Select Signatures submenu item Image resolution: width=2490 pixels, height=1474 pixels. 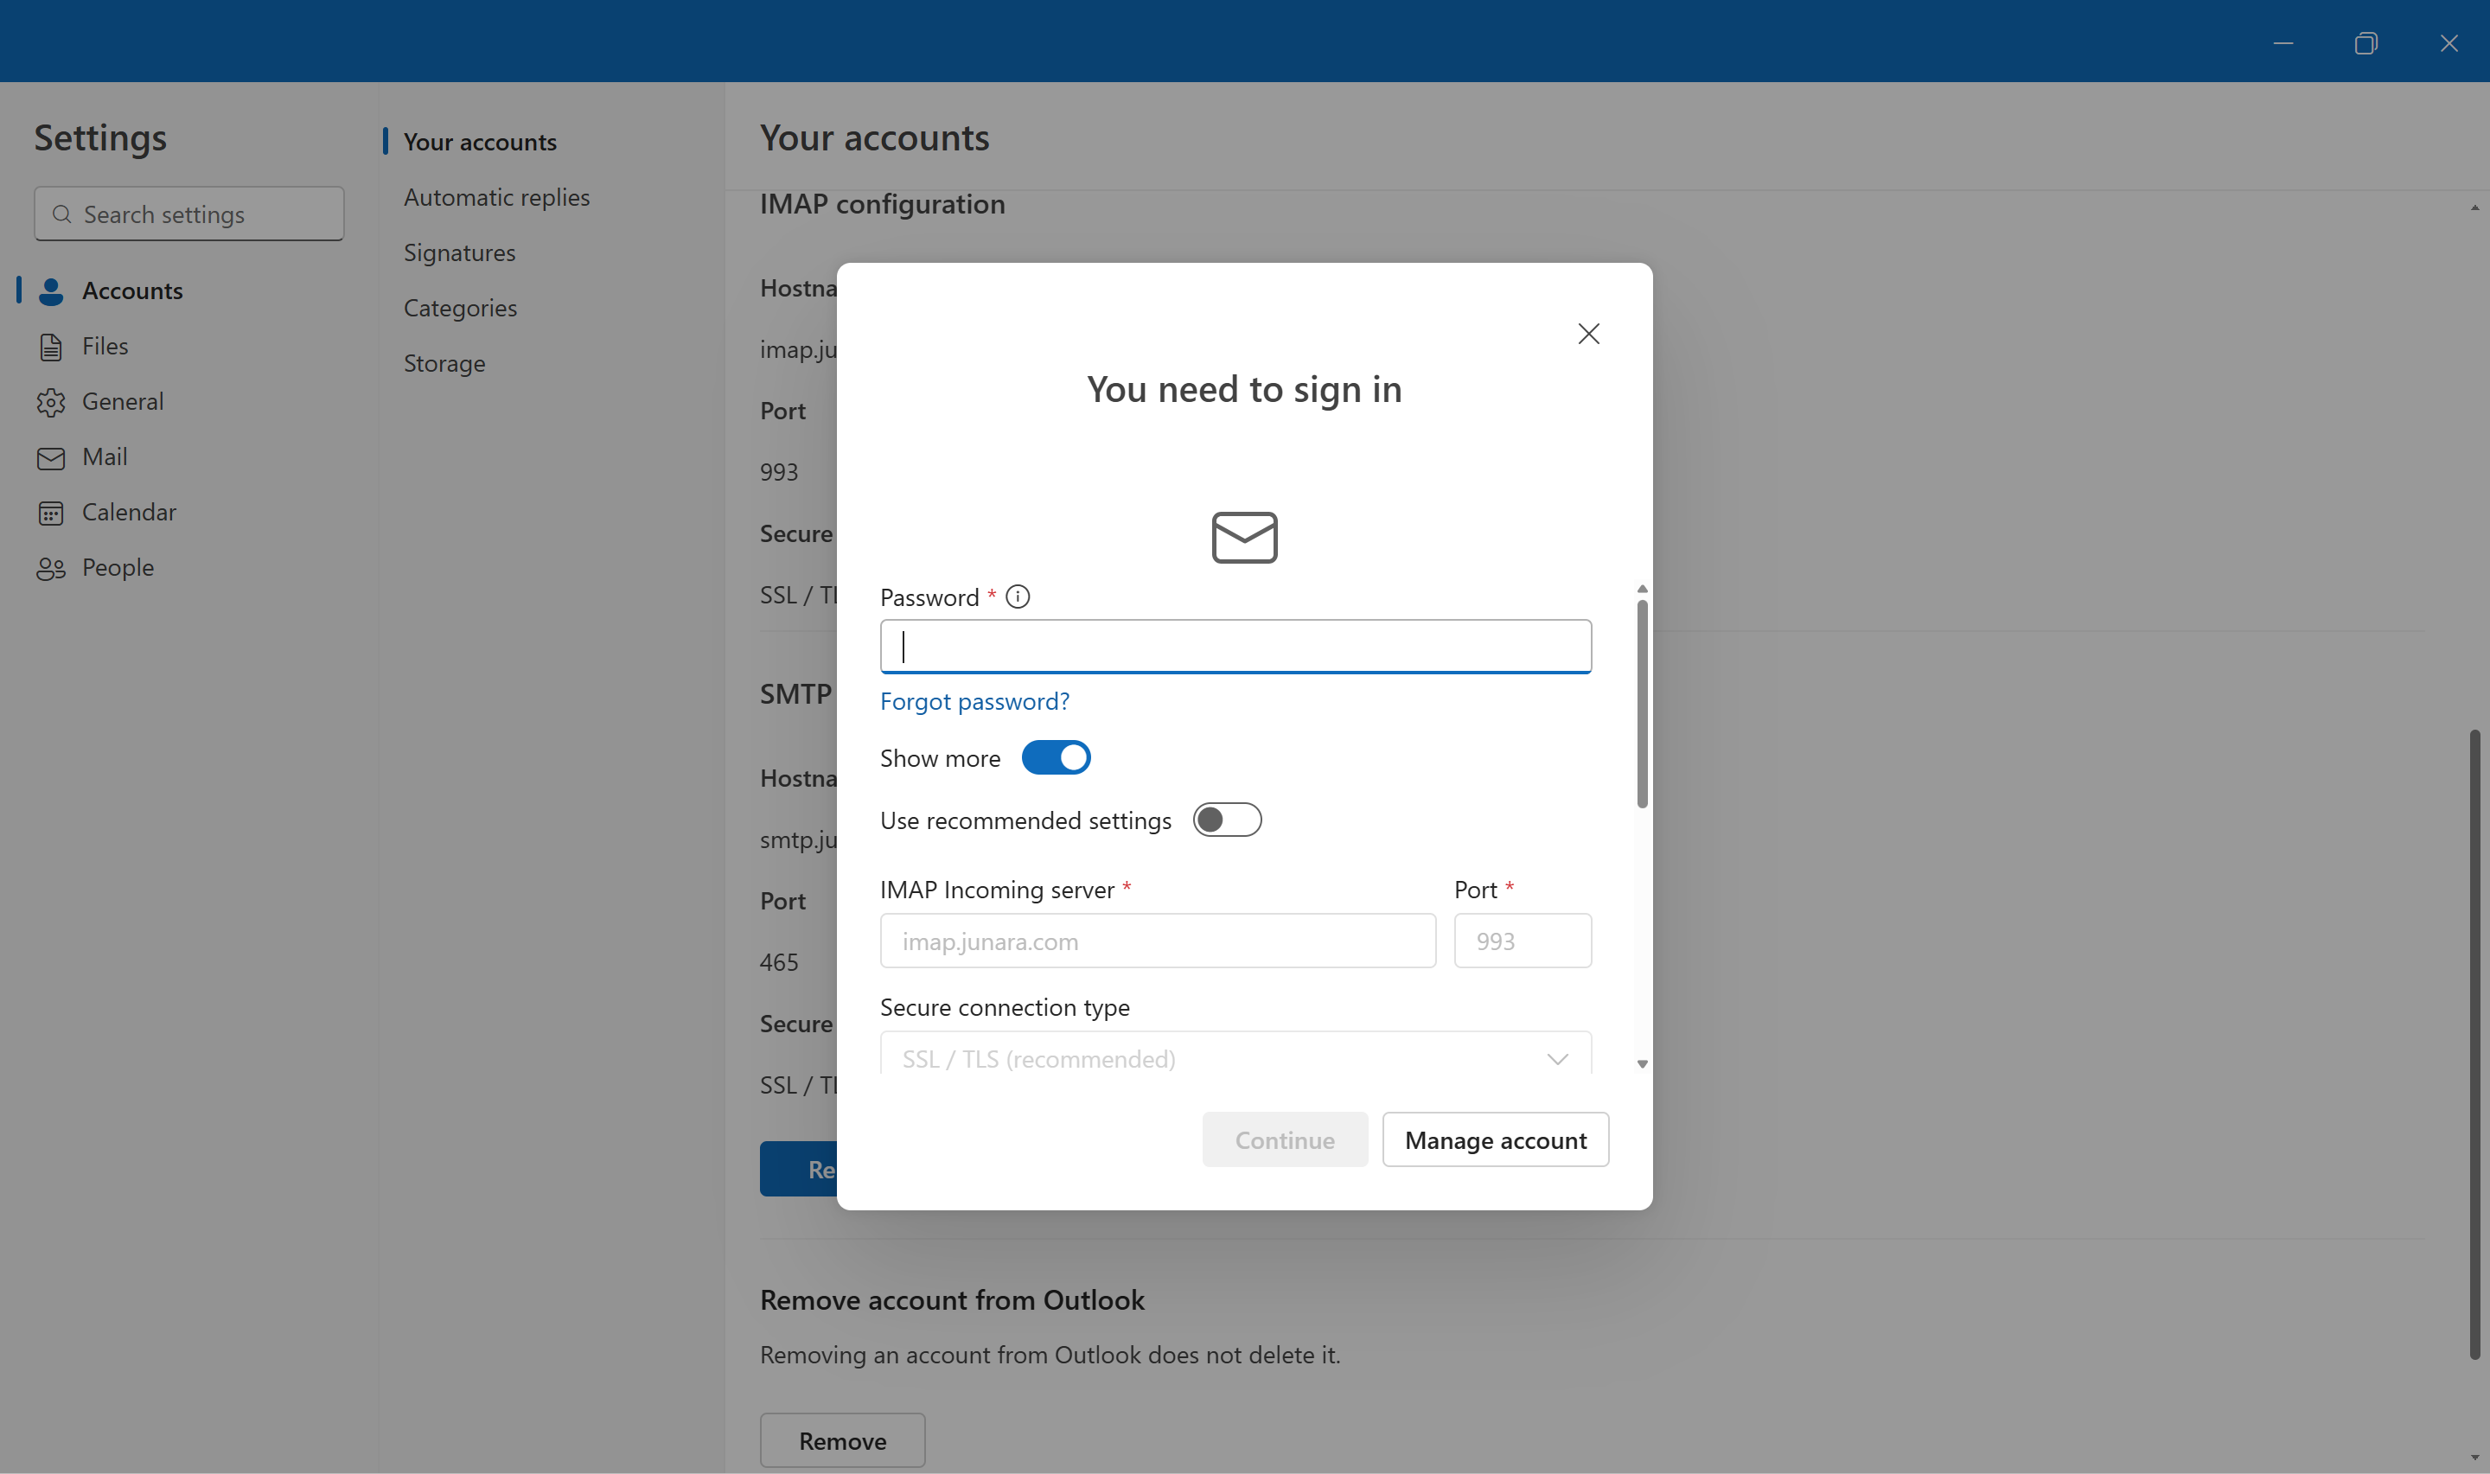pyautogui.click(x=459, y=253)
